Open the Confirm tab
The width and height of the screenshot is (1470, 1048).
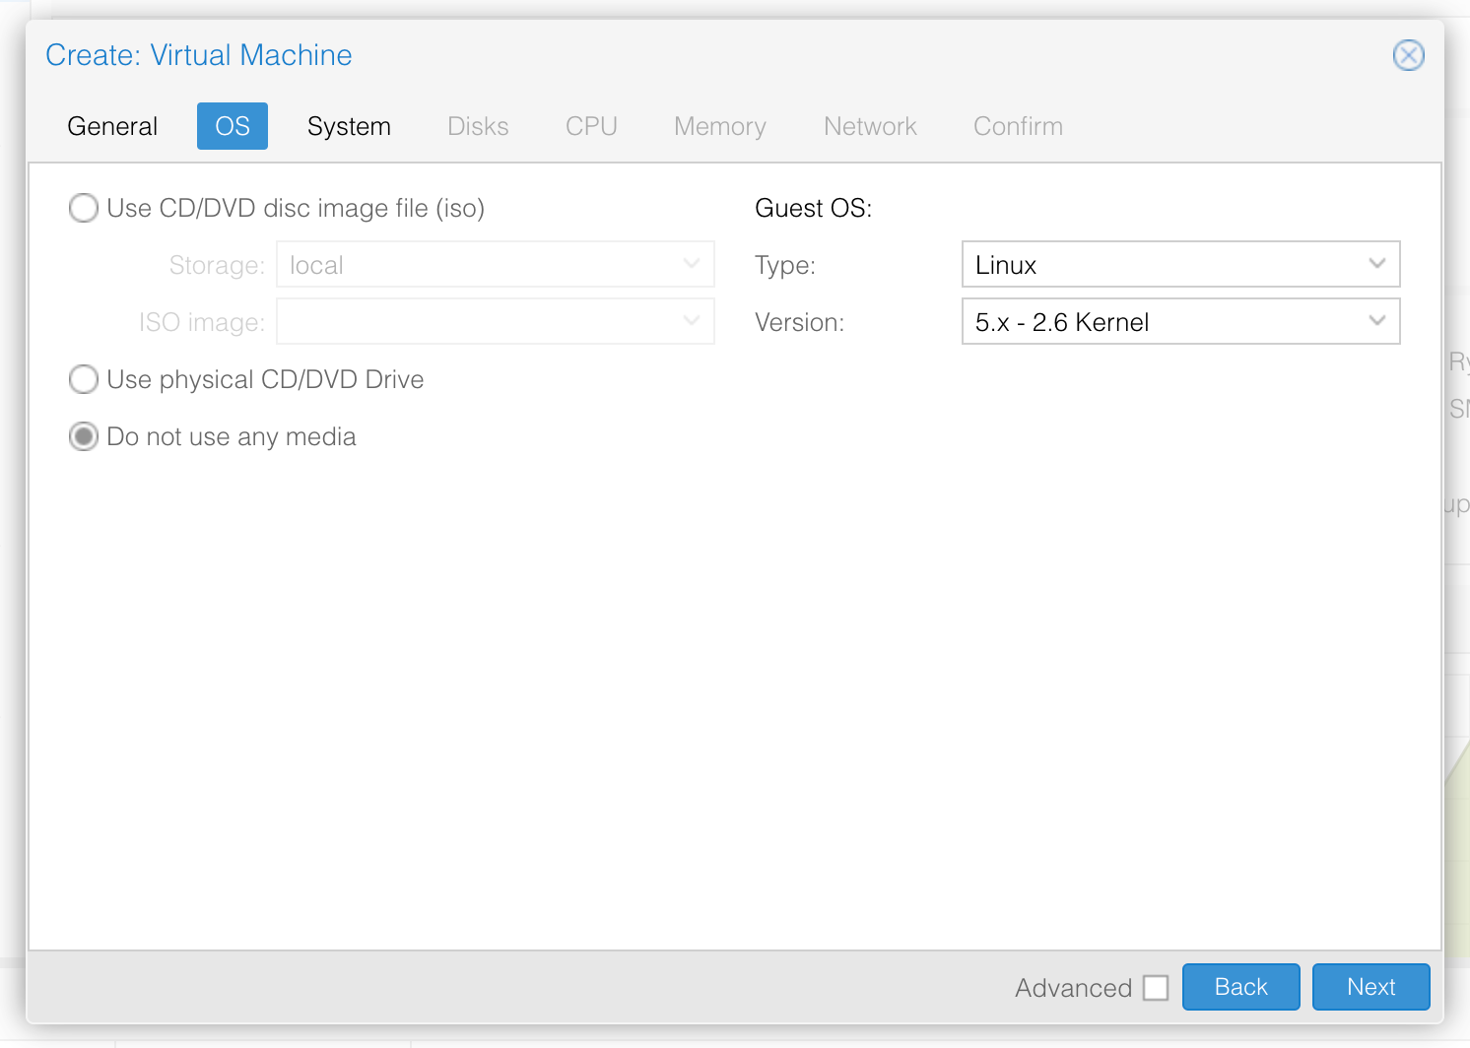pos(1018,126)
